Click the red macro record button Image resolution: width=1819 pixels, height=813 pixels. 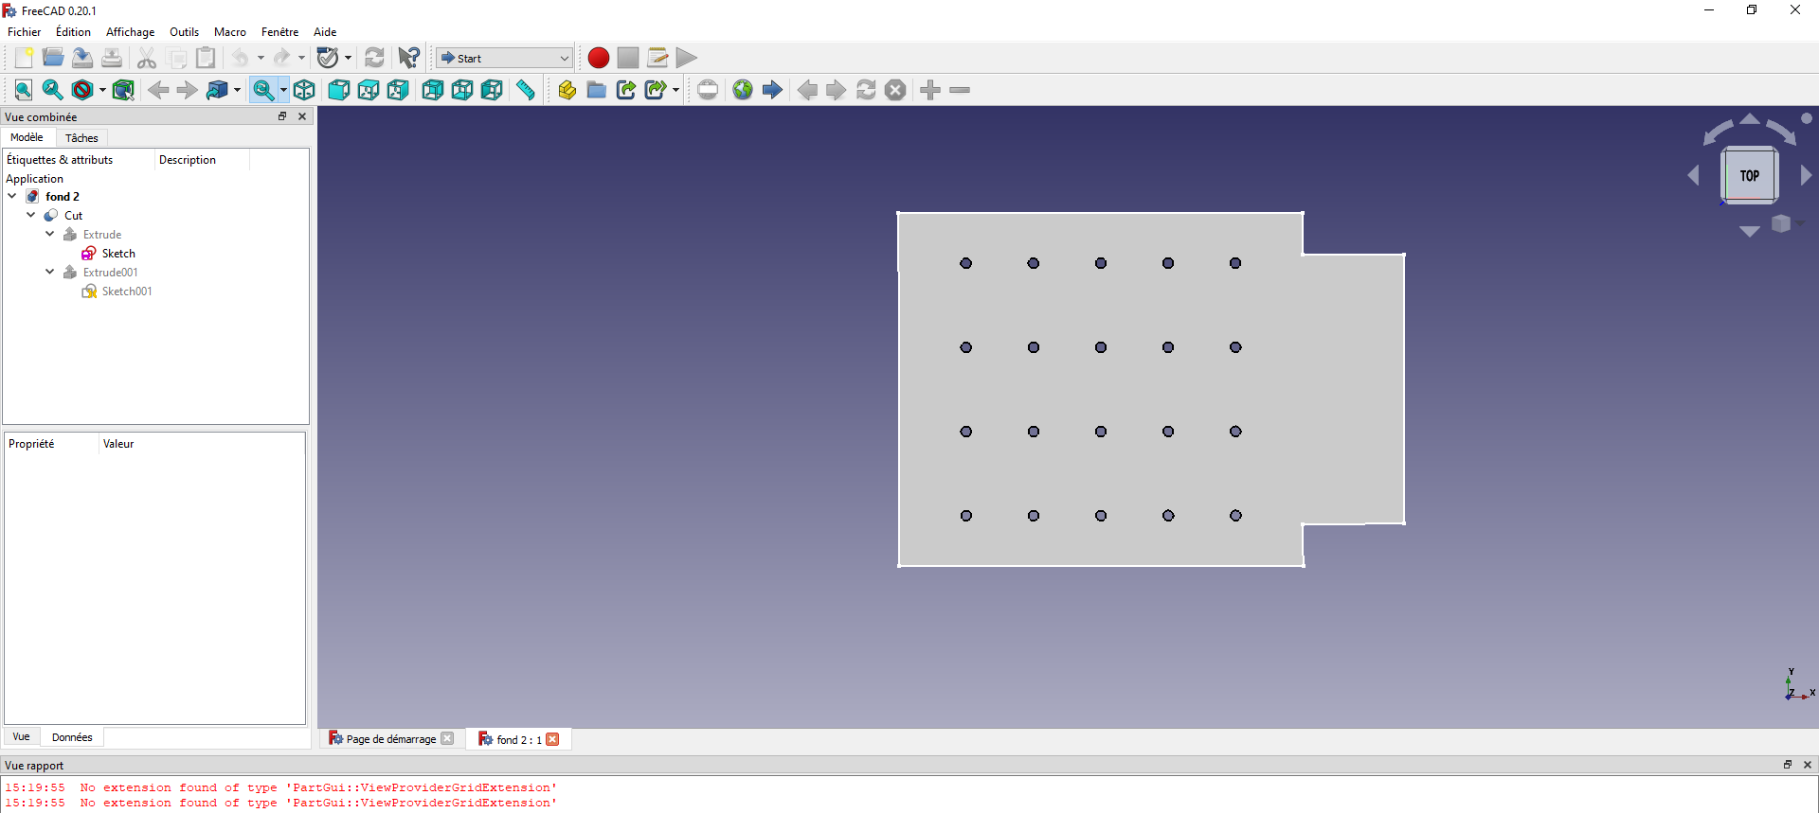pyautogui.click(x=598, y=58)
